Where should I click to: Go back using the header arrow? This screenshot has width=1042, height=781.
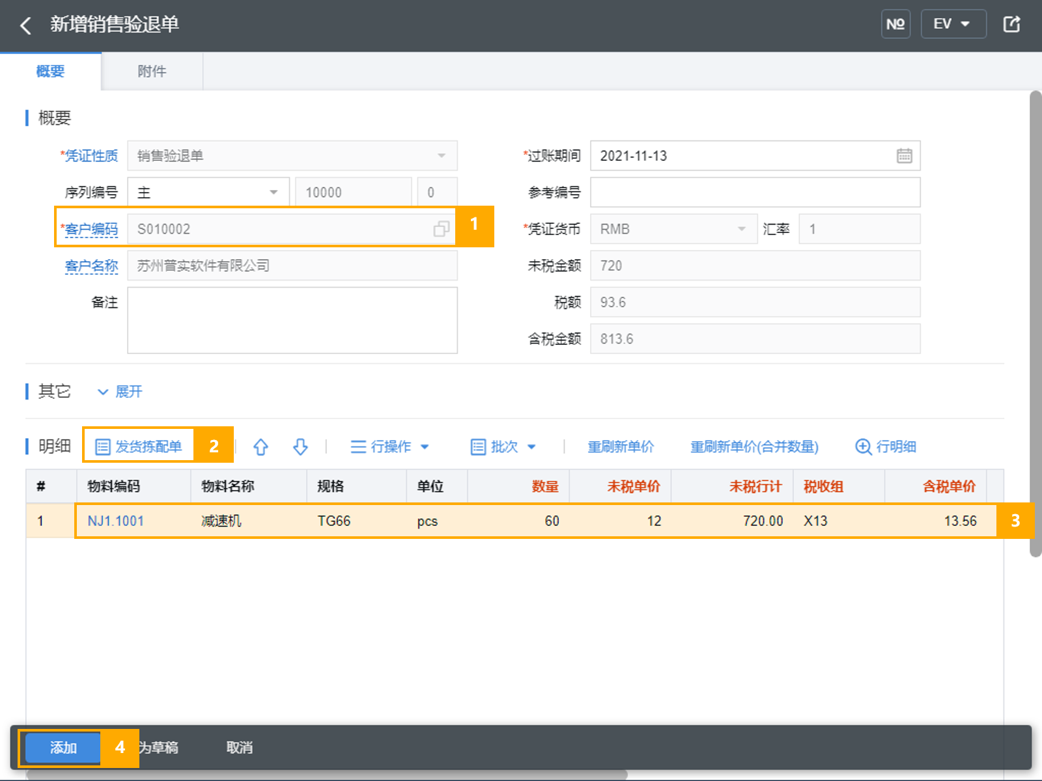pyautogui.click(x=25, y=25)
